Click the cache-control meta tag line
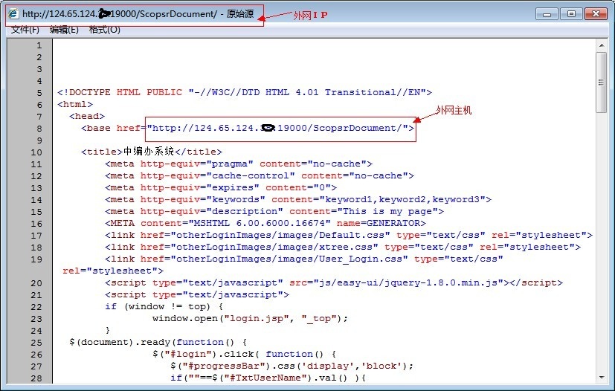 pyautogui.click(x=260, y=175)
